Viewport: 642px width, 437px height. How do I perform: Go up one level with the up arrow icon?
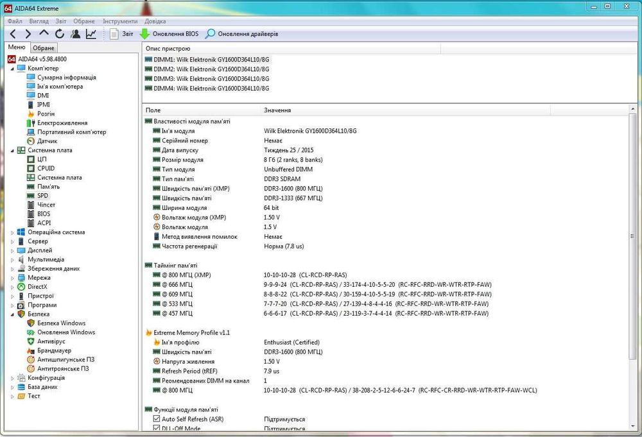click(44, 33)
